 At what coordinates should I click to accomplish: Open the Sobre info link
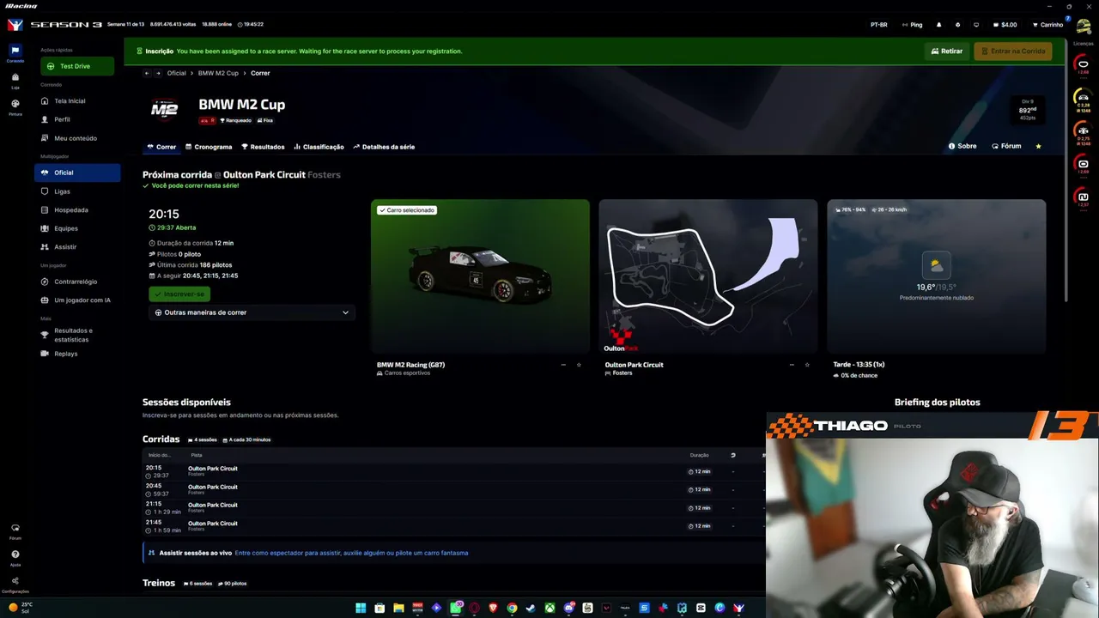[x=962, y=147]
